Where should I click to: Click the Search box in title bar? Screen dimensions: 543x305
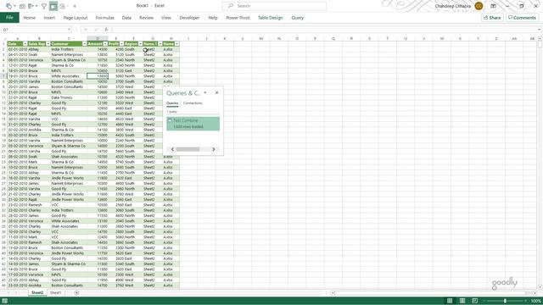click(274, 6)
